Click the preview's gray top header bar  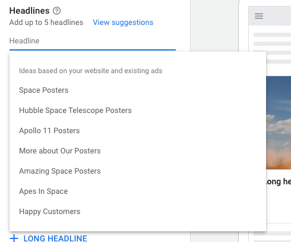pyautogui.click(x=270, y=16)
